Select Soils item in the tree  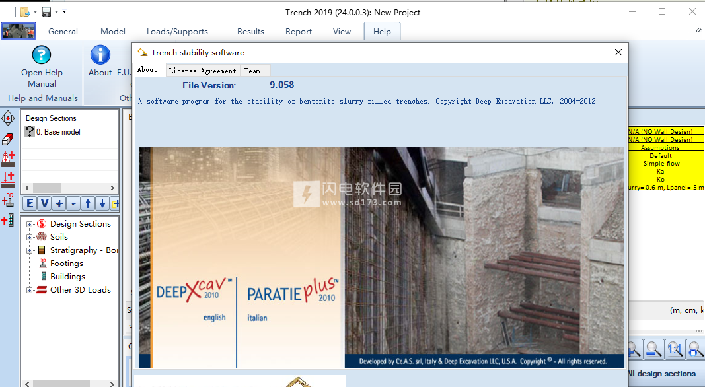[x=59, y=237]
